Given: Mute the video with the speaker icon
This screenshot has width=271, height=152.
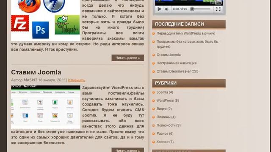Looking at the screenshot, I should (x=166, y=9).
